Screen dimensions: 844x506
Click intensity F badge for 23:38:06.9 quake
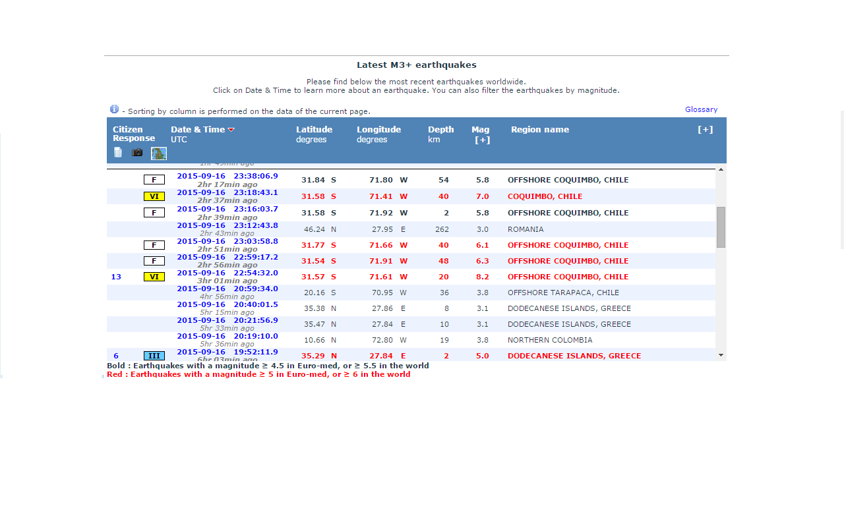click(154, 179)
